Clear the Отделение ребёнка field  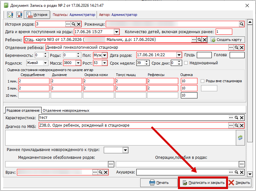tap(242, 47)
